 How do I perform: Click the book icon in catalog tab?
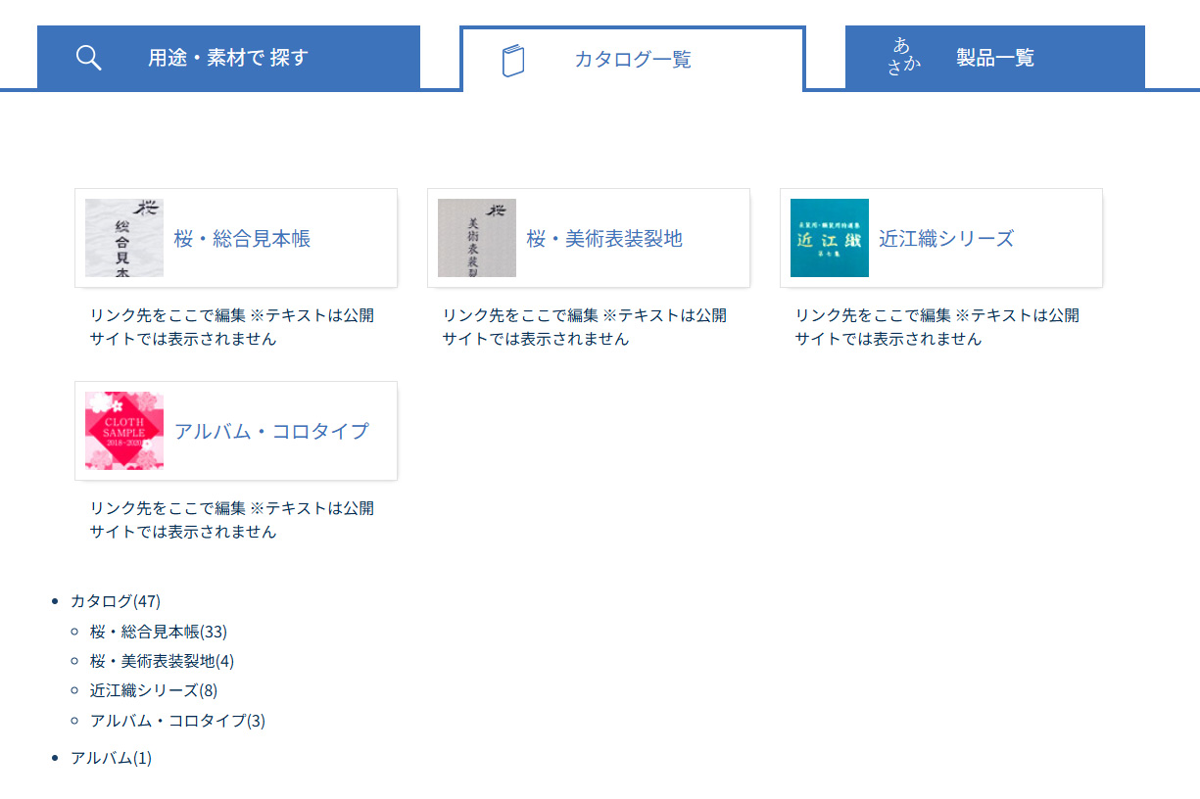tap(513, 60)
